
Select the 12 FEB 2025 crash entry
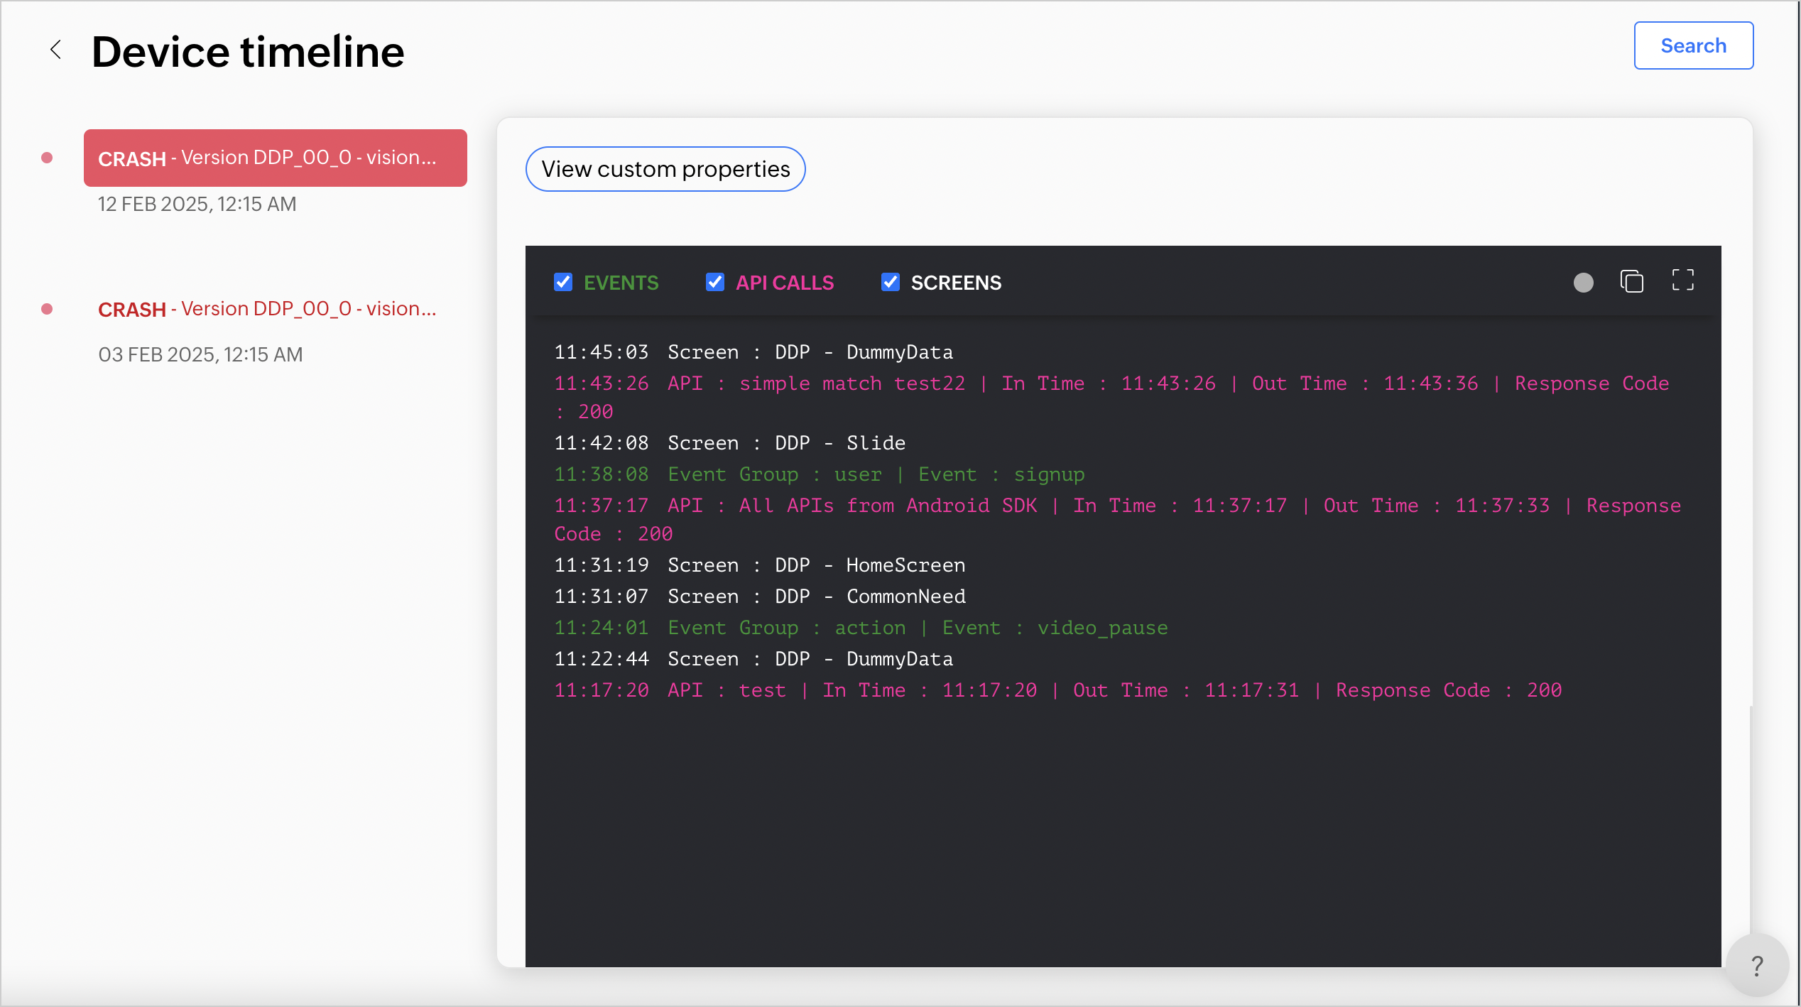[275, 158]
